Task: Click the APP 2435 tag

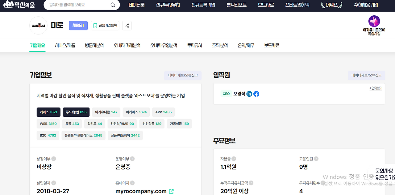Action: [x=164, y=112]
